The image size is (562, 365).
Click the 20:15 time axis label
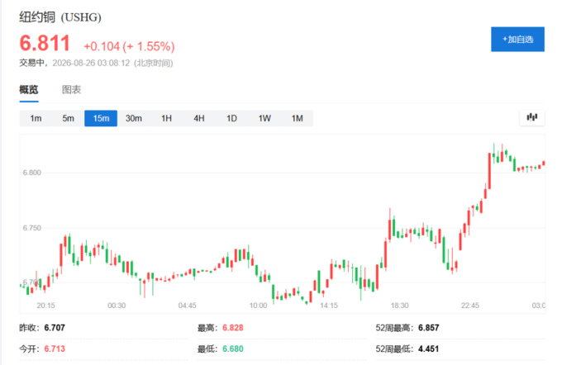pyautogui.click(x=46, y=306)
